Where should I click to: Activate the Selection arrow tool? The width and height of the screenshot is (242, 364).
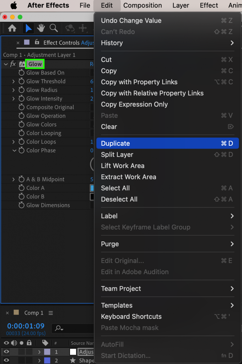28,28
